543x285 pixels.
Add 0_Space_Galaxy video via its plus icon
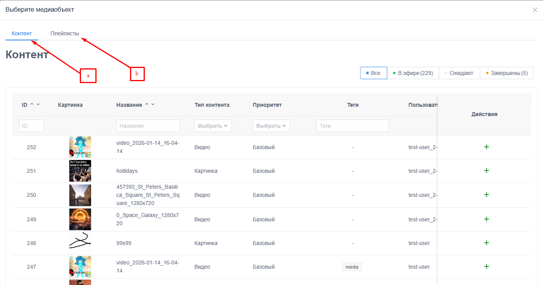tap(486, 219)
